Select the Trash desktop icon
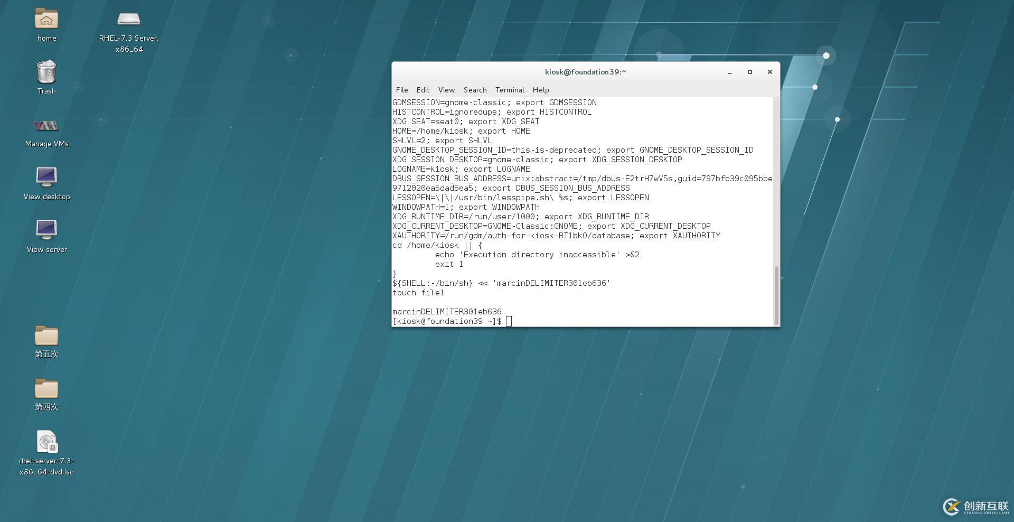 pos(46,72)
